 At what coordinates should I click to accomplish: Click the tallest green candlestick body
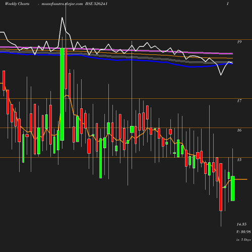click(62, 94)
